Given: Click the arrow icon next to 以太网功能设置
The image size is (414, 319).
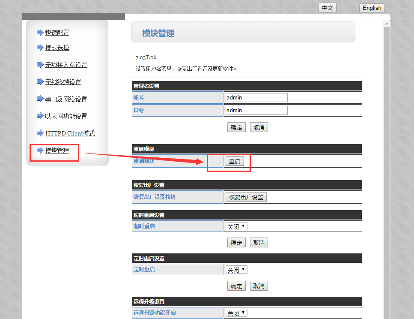Looking at the screenshot, I should [x=40, y=116].
